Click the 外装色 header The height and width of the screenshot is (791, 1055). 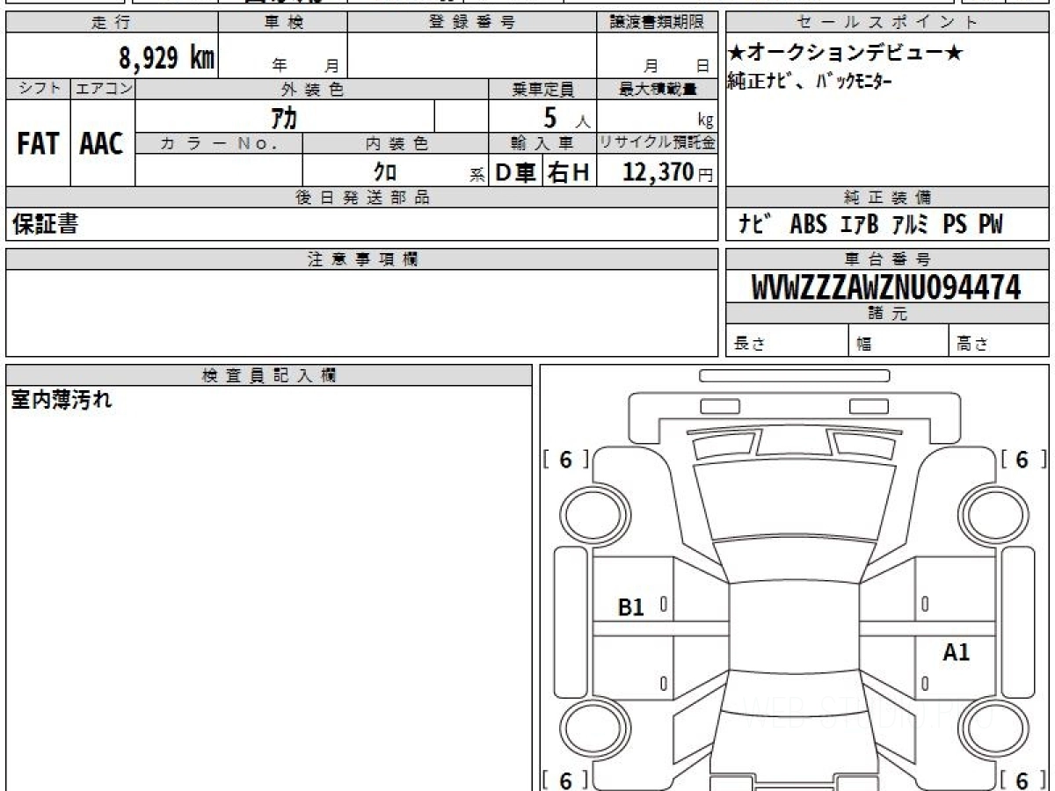click(x=312, y=89)
